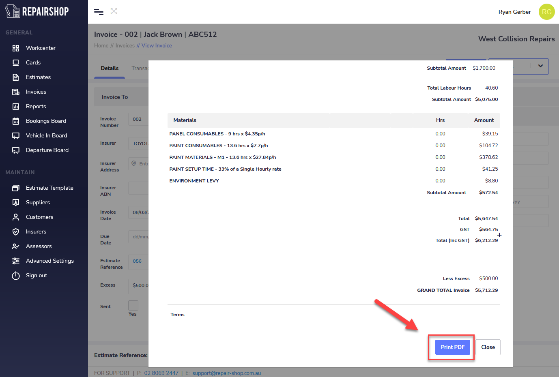Click the Sign out power icon
559x377 pixels.
pos(16,276)
